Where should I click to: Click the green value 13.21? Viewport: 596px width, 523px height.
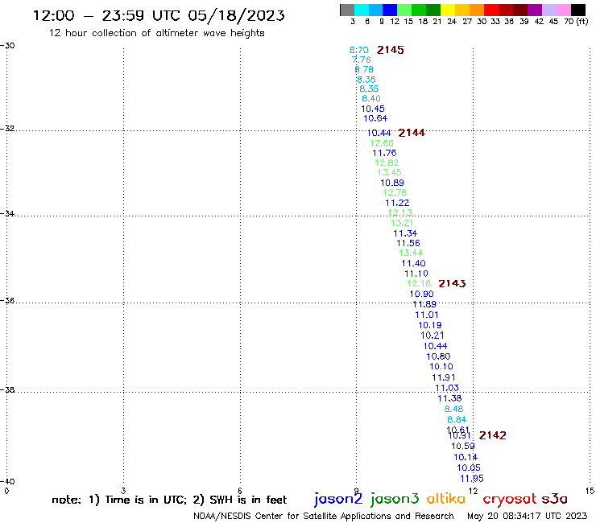(x=402, y=223)
